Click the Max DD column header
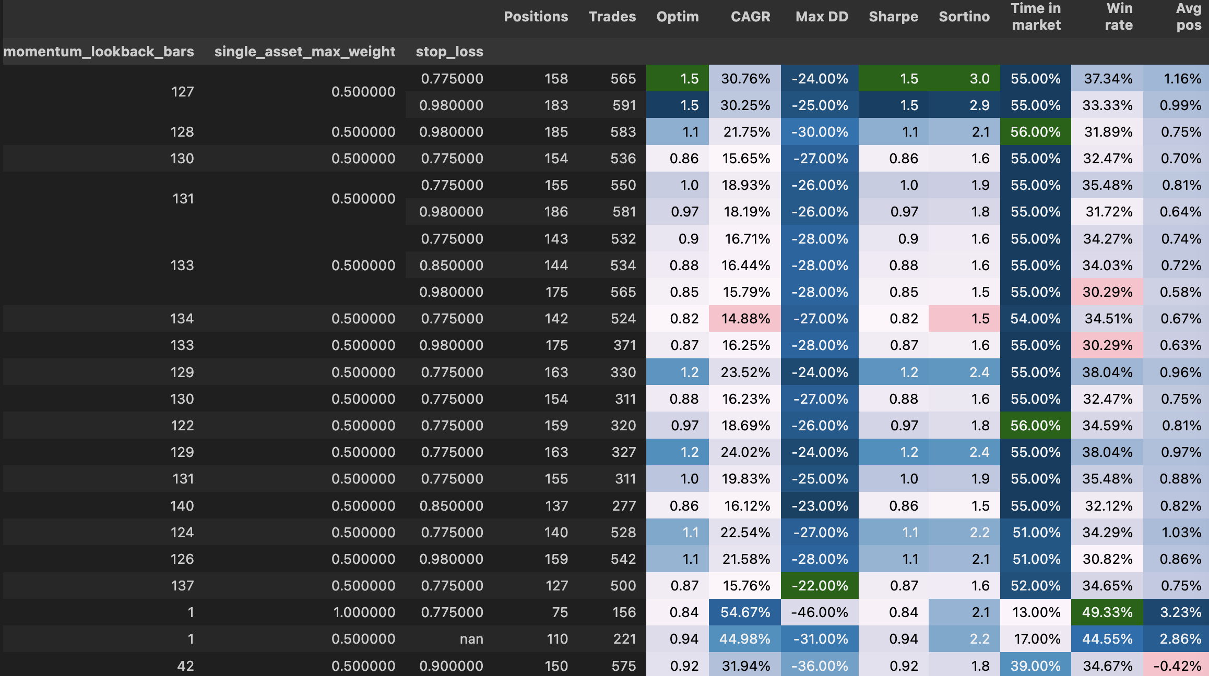 tap(822, 17)
